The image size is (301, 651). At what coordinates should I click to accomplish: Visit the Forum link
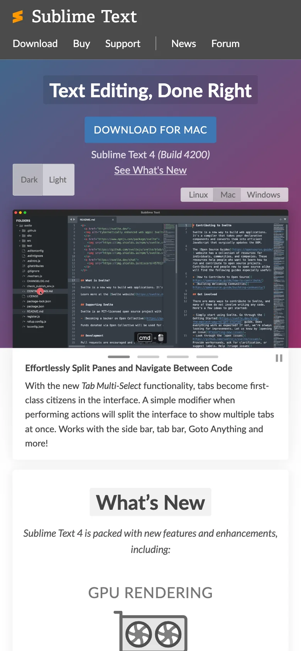(225, 44)
